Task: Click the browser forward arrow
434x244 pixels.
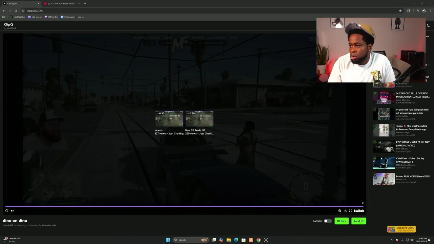Action: pyautogui.click(x=10, y=11)
